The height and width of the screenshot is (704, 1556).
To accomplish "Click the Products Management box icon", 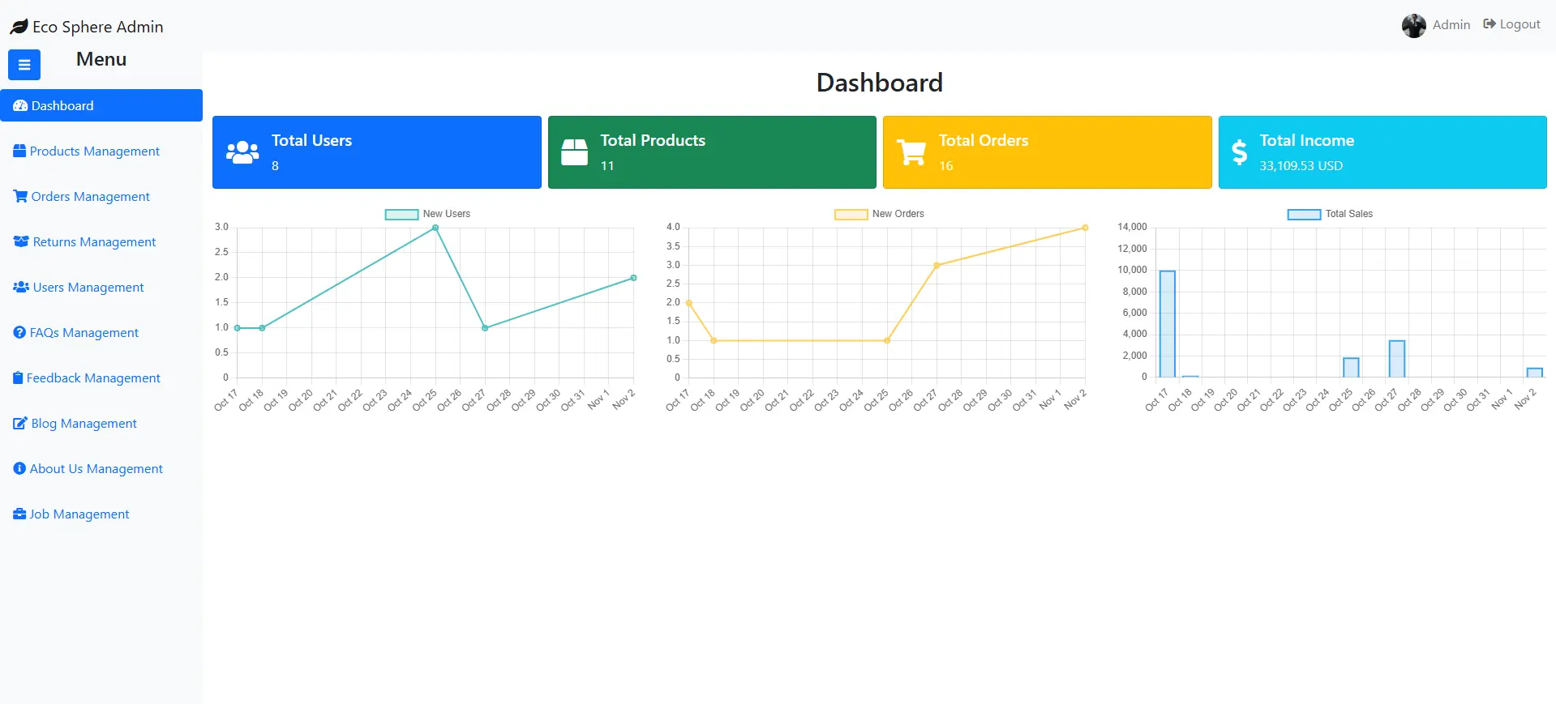I will pyautogui.click(x=19, y=151).
